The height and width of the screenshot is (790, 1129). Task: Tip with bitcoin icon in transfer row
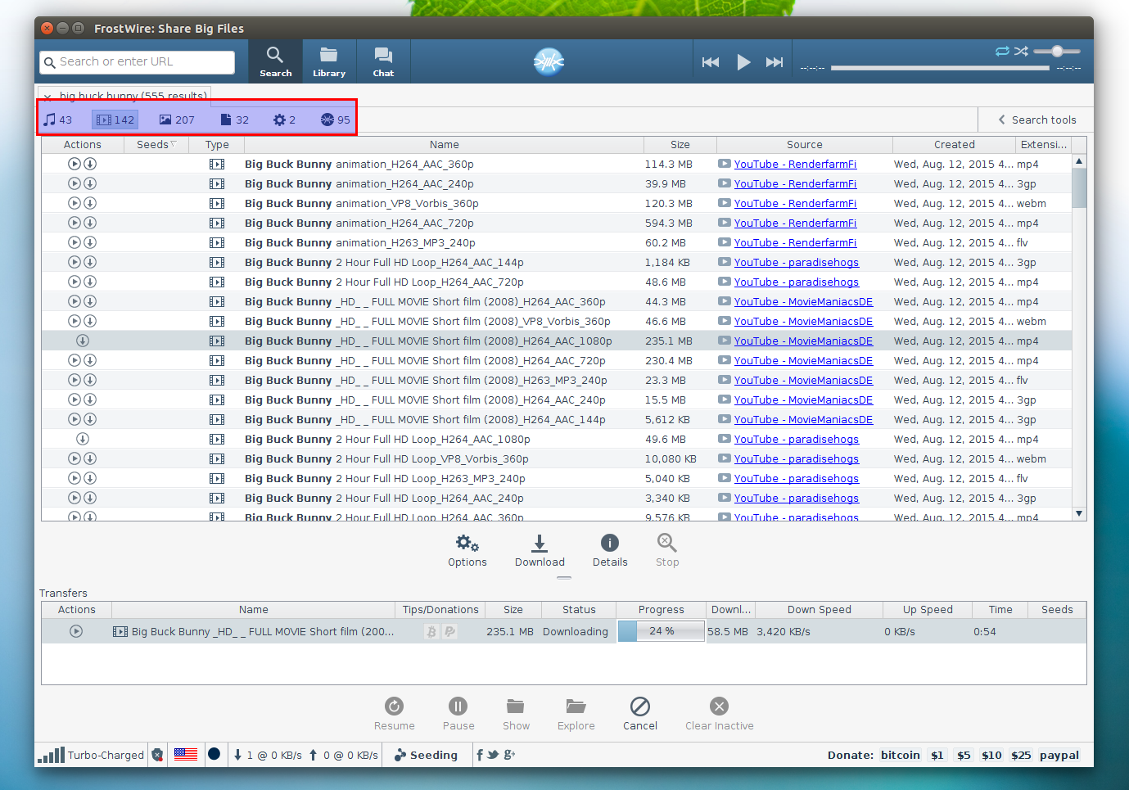click(x=431, y=631)
